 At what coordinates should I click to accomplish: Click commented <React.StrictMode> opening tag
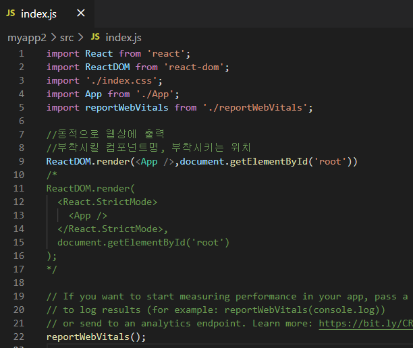coord(107,202)
